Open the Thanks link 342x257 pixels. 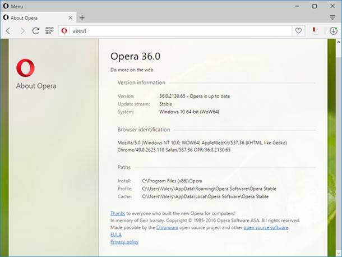pyautogui.click(x=118, y=213)
